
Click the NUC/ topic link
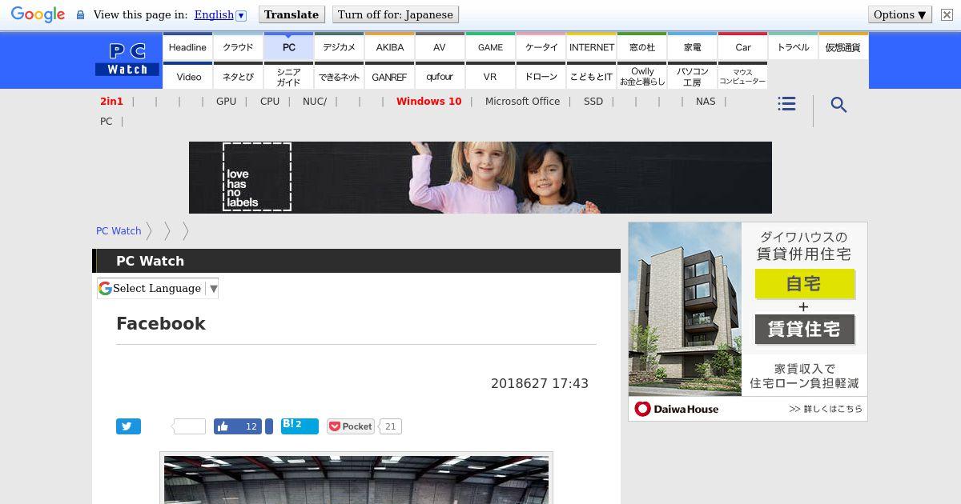point(315,101)
